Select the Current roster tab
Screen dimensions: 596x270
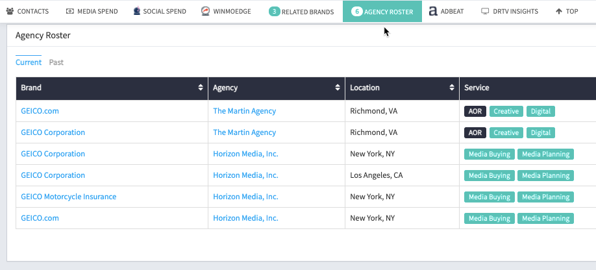click(29, 62)
